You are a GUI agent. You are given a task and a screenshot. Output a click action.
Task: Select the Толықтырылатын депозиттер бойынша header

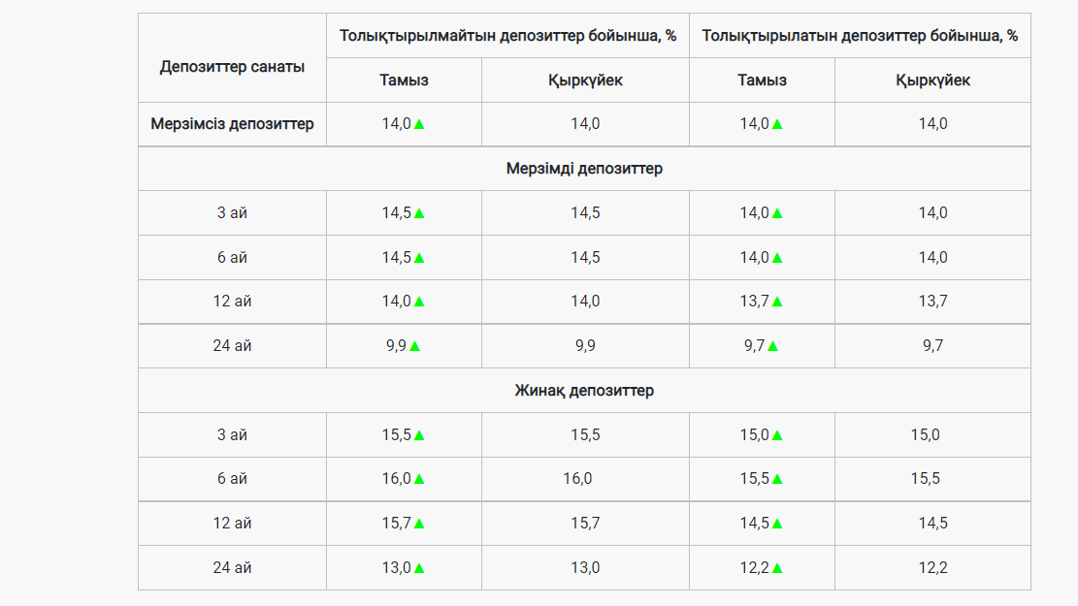pos(860,36)
